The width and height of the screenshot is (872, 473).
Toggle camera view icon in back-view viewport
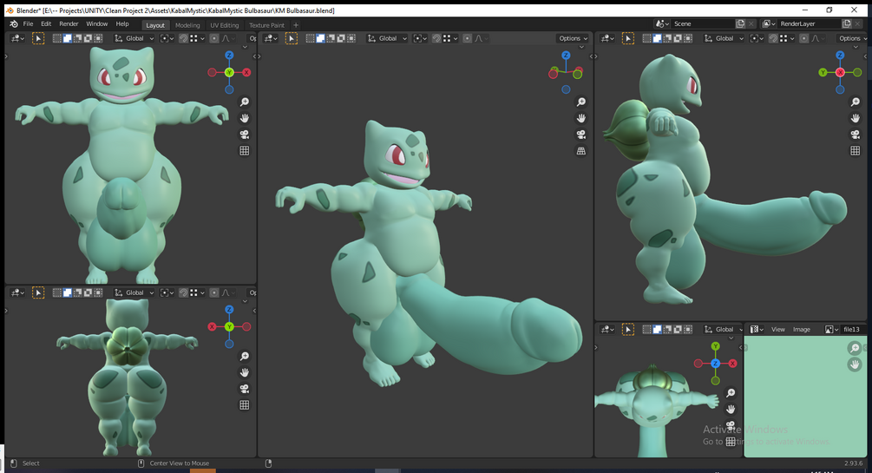244,389
